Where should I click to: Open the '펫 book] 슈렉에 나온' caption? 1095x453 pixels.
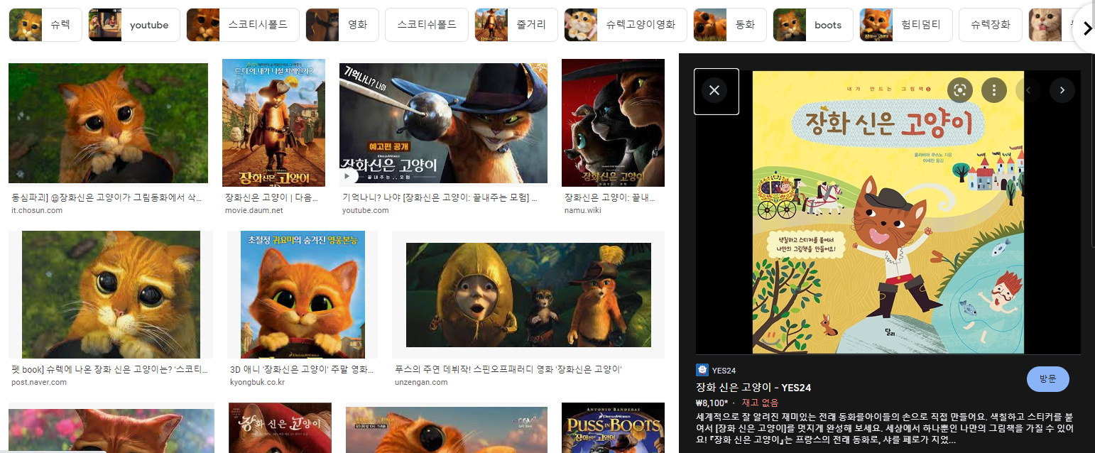coord(109,369)
